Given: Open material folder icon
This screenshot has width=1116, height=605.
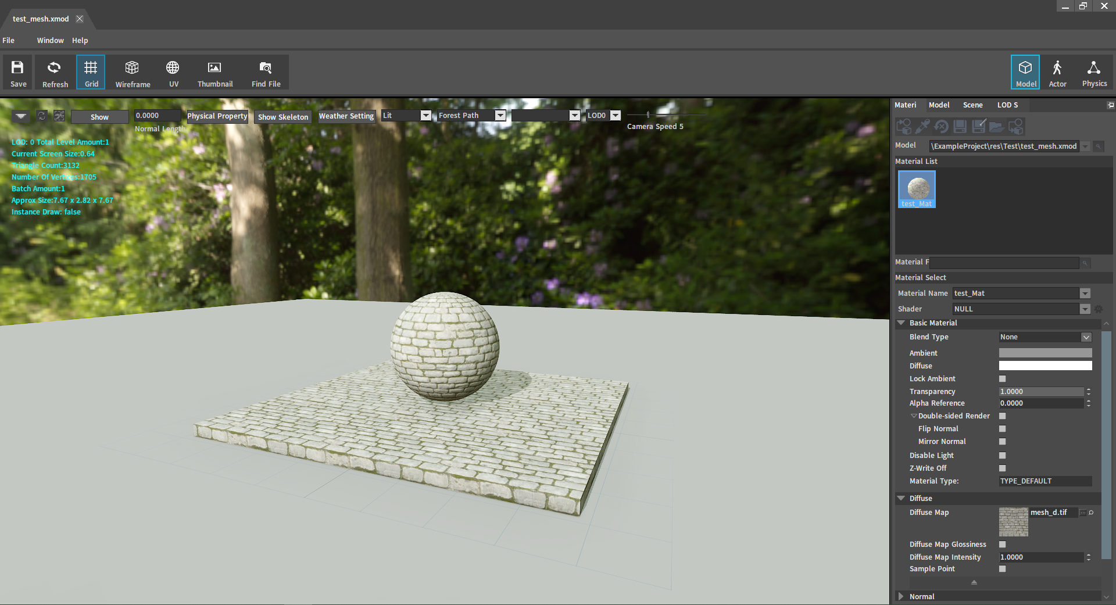Looking at the screenshot, I should click(x=996, y=126).
